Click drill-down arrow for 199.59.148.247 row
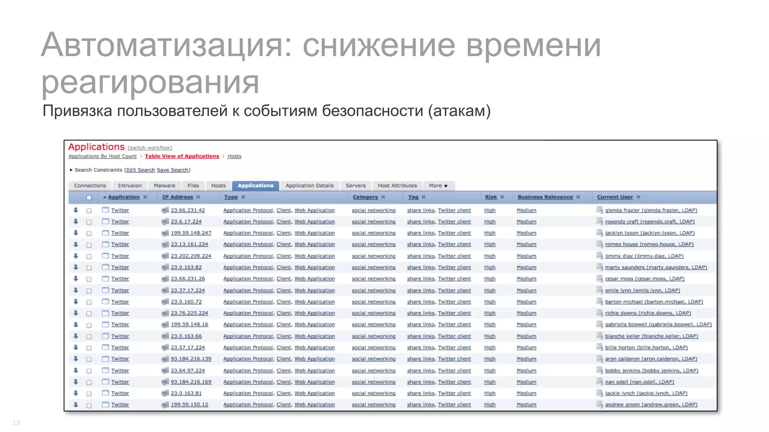Viewport: 769px width, 432px height. pos(75,232)
